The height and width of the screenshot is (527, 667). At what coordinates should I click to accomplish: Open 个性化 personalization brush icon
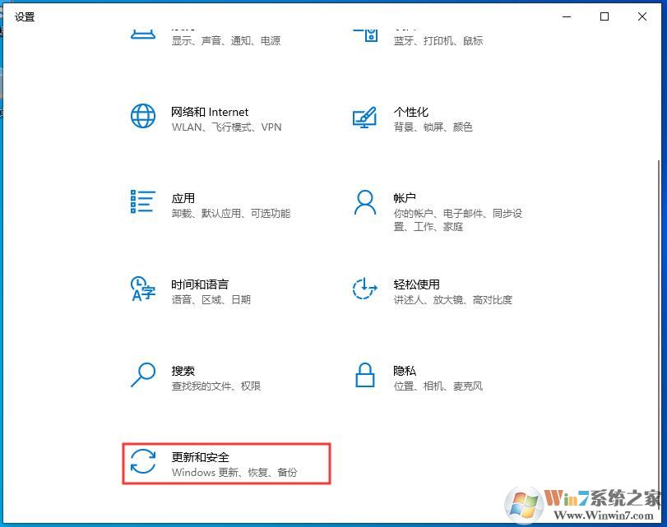click(x=364, y=116)
